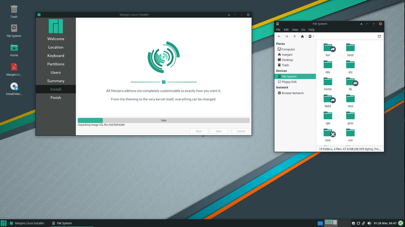The width and height of the screenshot is (405, 227).
Task: Click the Welcome step in installer sidebar
Action: coord(56,39)
